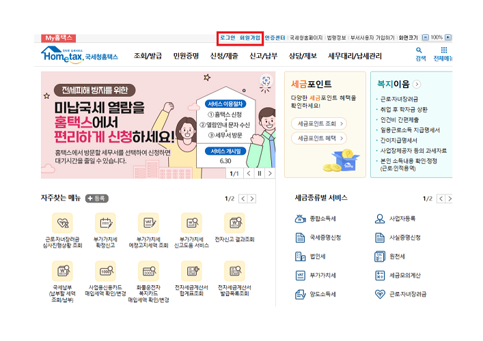Open the 민원증명 menu
Viewport: 483px width, 341px height.
point(186,56)
